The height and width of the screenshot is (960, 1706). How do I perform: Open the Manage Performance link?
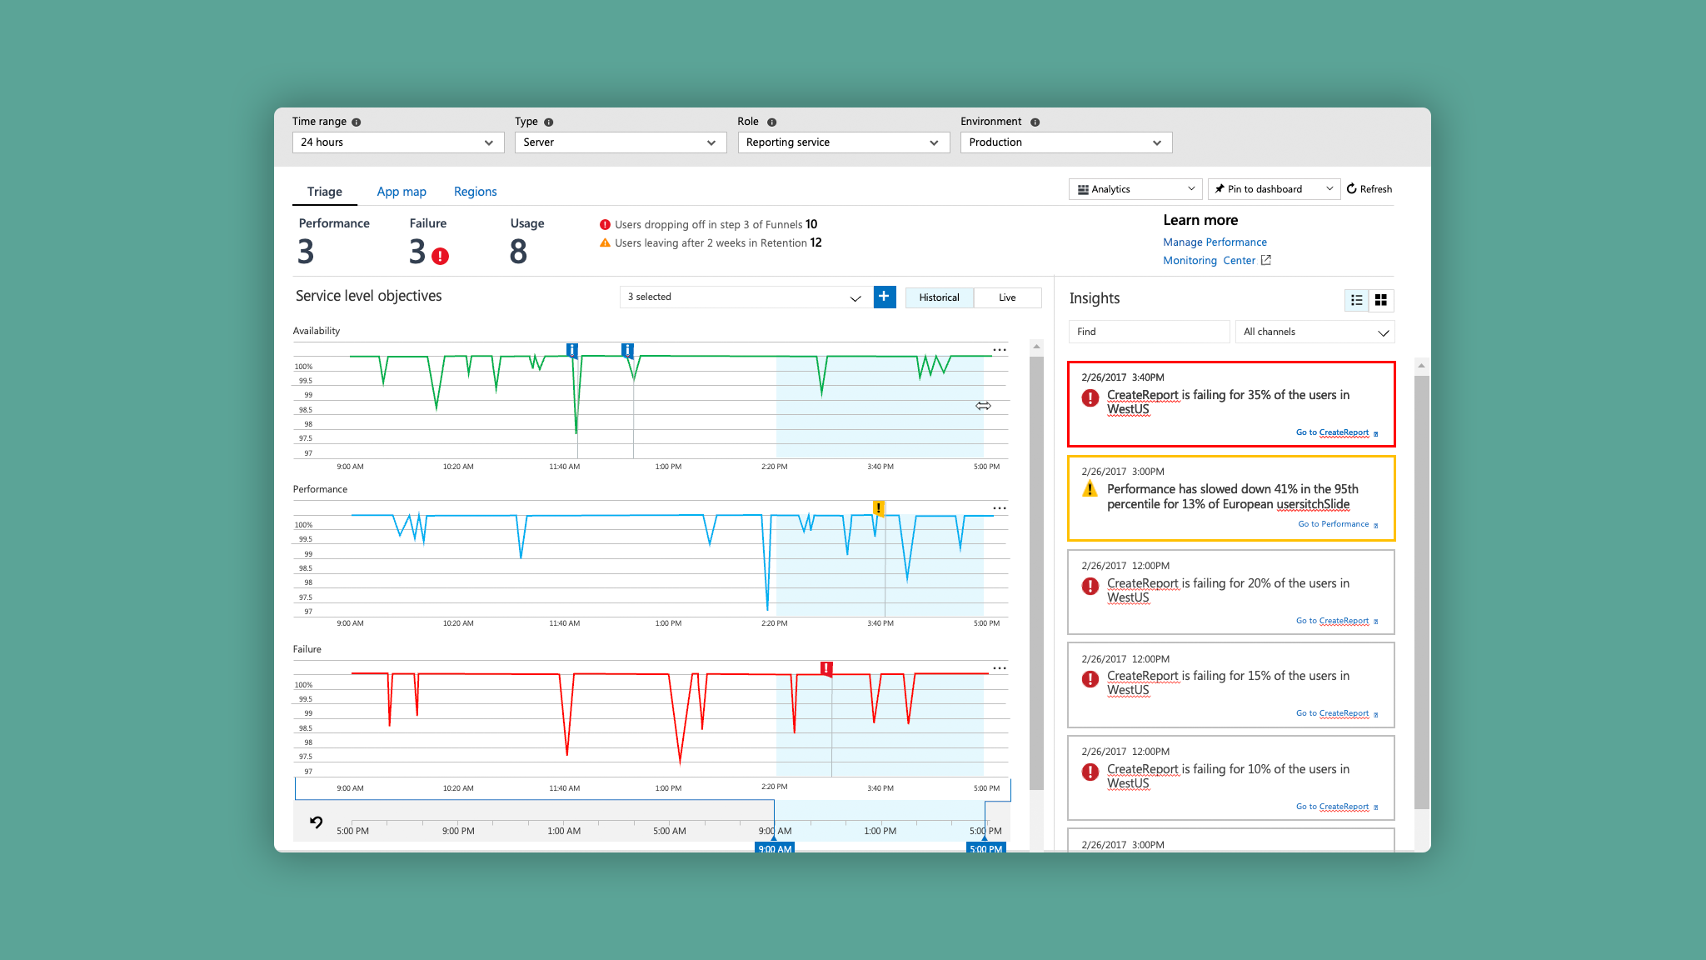(x=1215, y=242)
